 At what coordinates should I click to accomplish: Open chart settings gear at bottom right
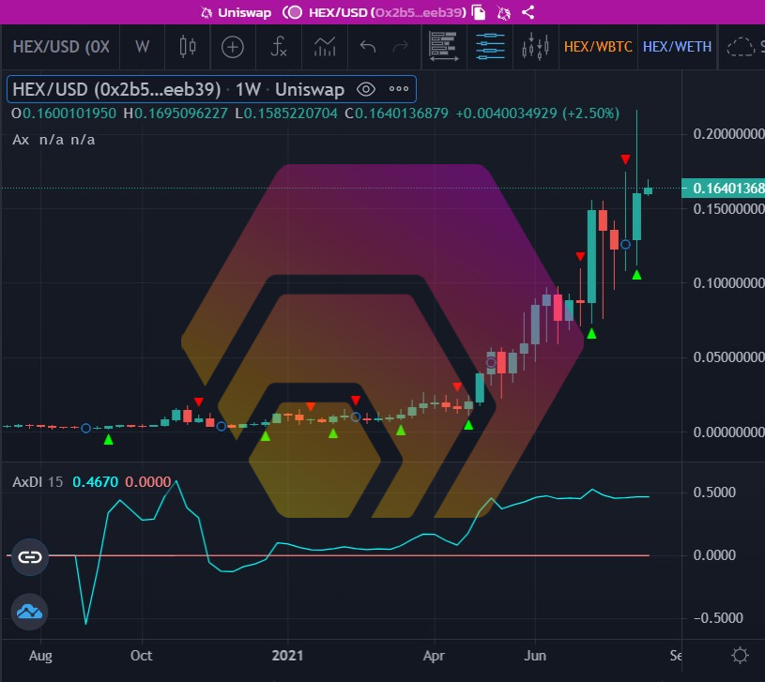740,655
